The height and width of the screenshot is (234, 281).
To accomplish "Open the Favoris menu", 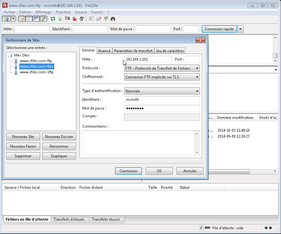I will point(97,12).
